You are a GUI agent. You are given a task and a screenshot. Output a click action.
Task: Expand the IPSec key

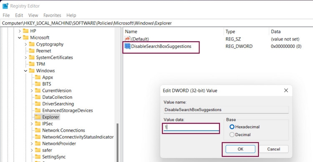coord(32,124)
